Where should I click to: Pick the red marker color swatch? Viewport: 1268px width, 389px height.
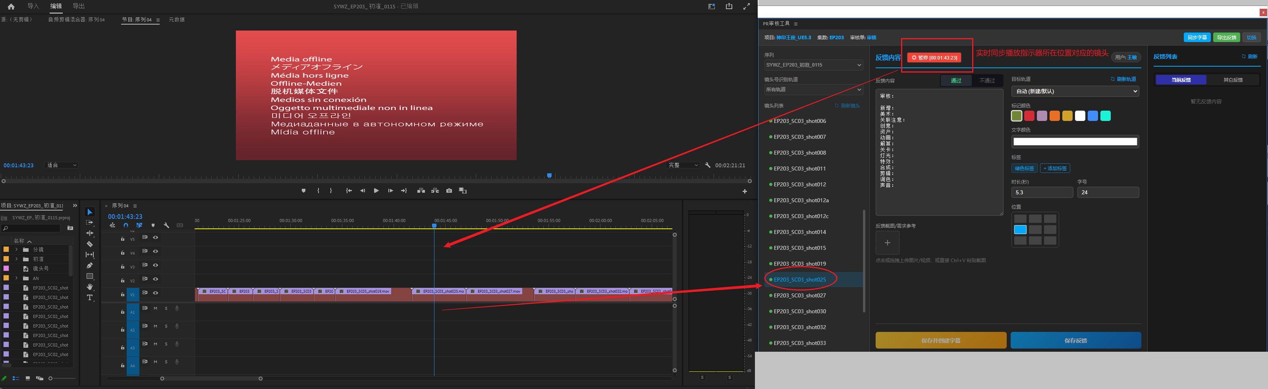pyautogui.click(x=1029, y=116)
